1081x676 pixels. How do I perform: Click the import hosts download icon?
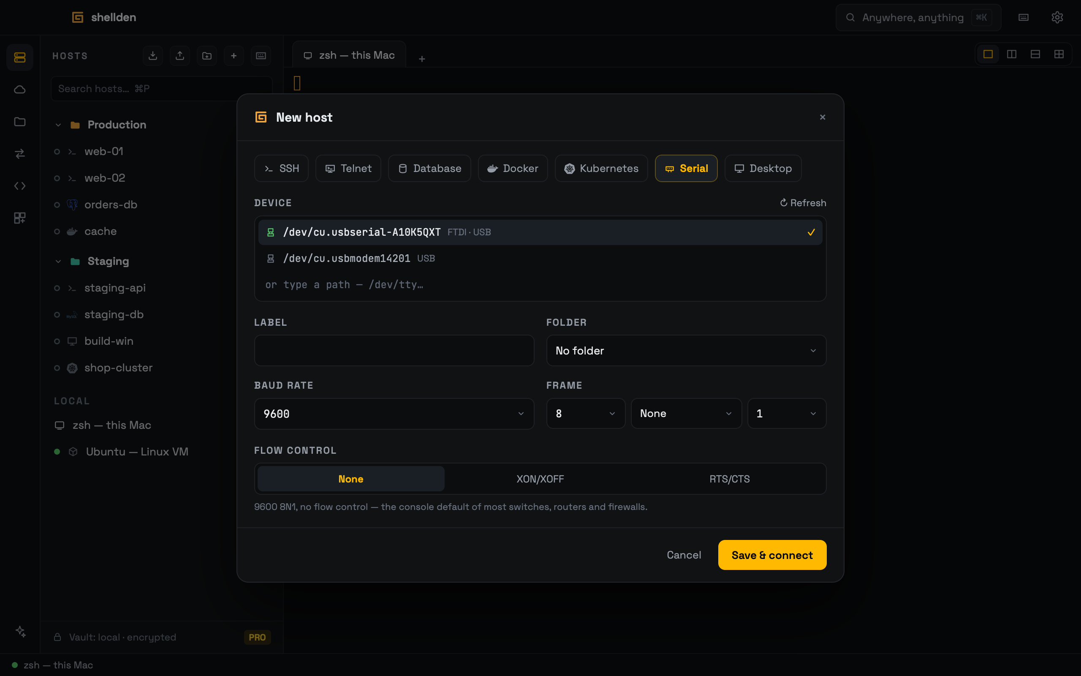coord(153,56)
